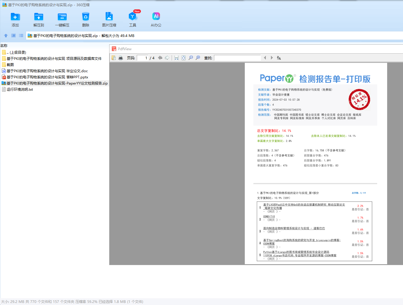The width and height of the screenshot is (403, 305).
Task: Open the 工具 (Tools) icon marked New
Action: coord(133,17)
